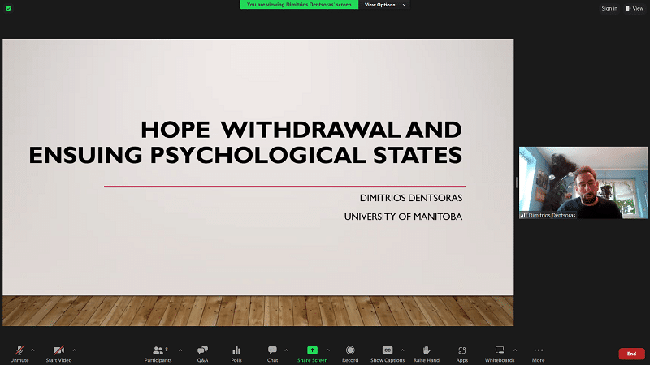Click the green Share Screen button

click(x=312, y=352)
